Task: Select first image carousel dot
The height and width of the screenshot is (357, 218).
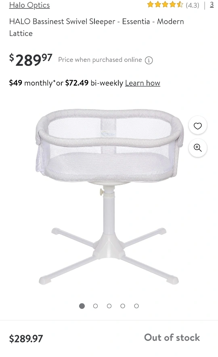Action: 82,306
